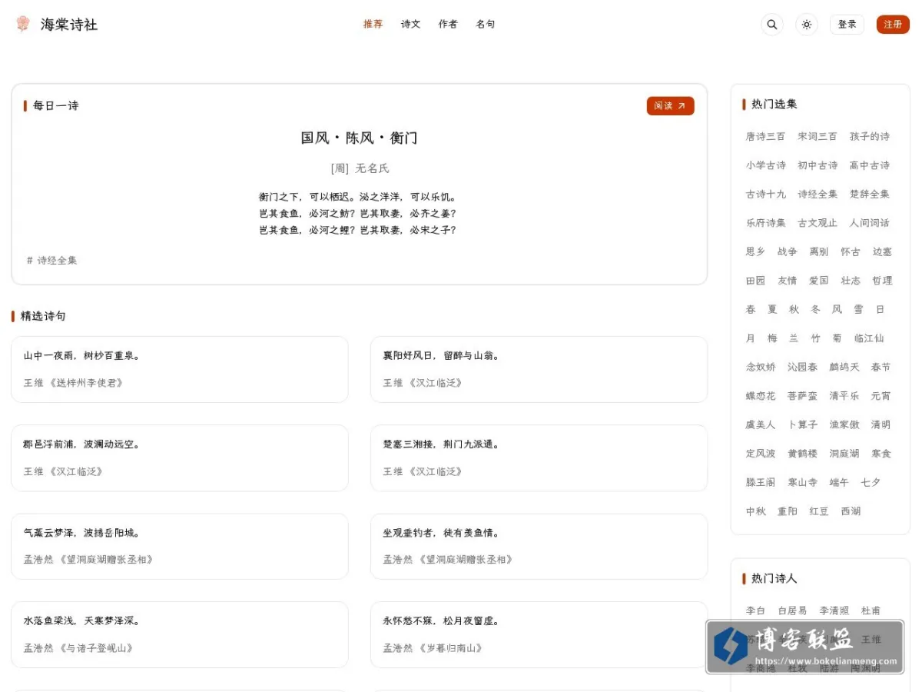The height and width of the screenshot is (692, 922).
Task: Click the 临江仙 tag
Action: point(869,338)
